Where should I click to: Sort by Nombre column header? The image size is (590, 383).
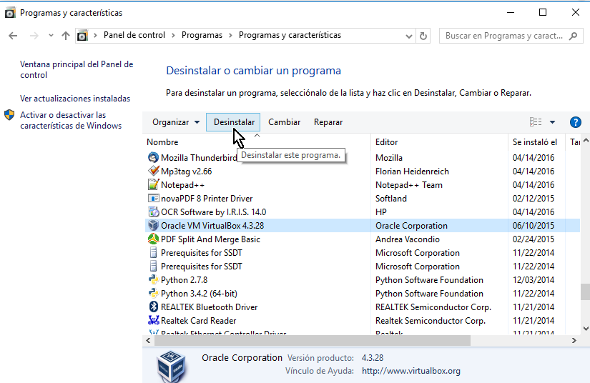click(x=258, y=142)
